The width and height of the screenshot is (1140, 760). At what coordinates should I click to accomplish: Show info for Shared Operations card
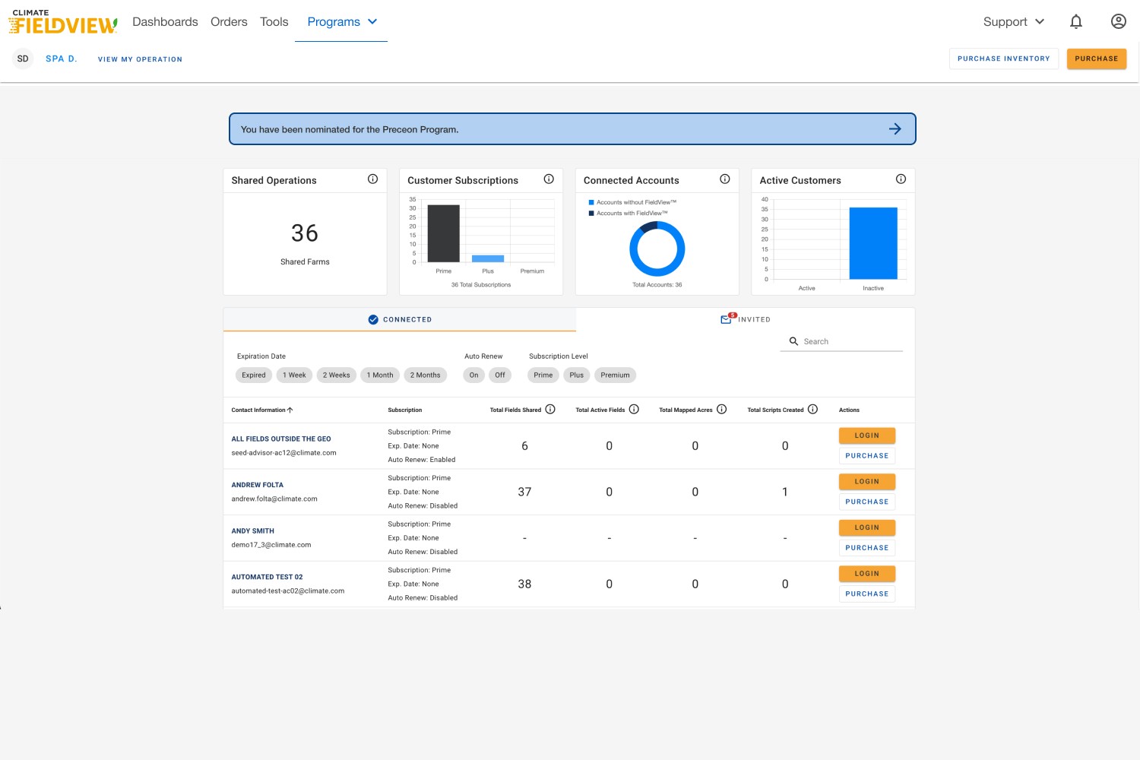372,179
